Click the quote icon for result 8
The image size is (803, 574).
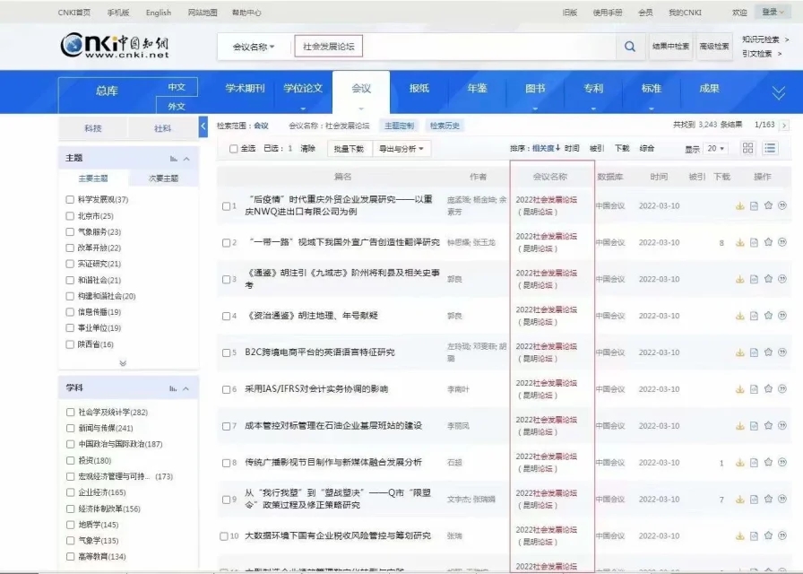(x=782, y=462)
